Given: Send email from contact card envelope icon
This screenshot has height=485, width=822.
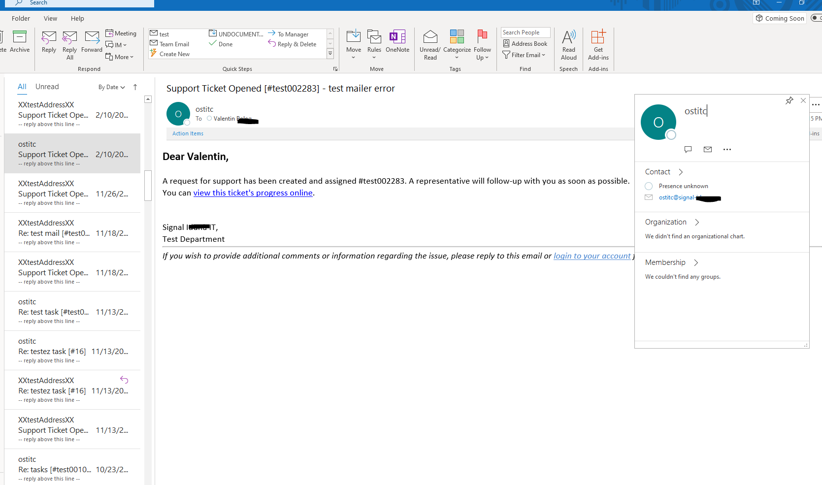Looking at the screenshot, I should click(707, 149).
